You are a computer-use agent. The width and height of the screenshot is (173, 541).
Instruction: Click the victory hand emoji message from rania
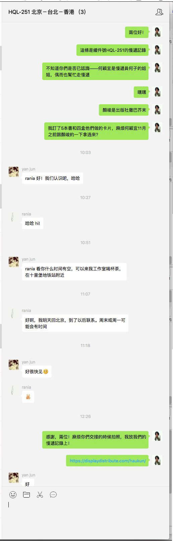pos(28,397)
